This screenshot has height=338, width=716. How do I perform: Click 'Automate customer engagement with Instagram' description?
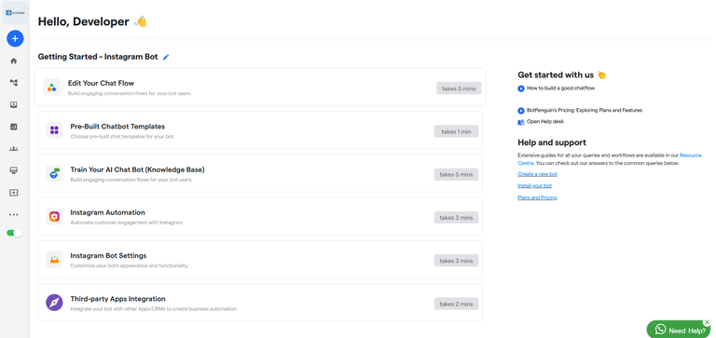click(127, 223)
